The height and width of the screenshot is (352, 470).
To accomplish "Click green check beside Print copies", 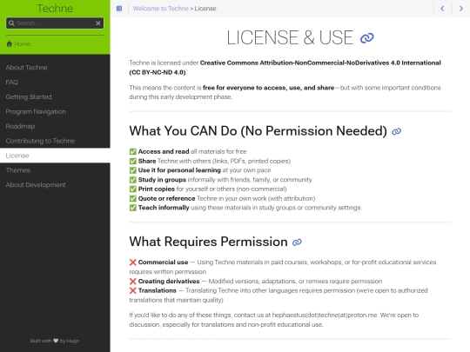I will (133, 189).
